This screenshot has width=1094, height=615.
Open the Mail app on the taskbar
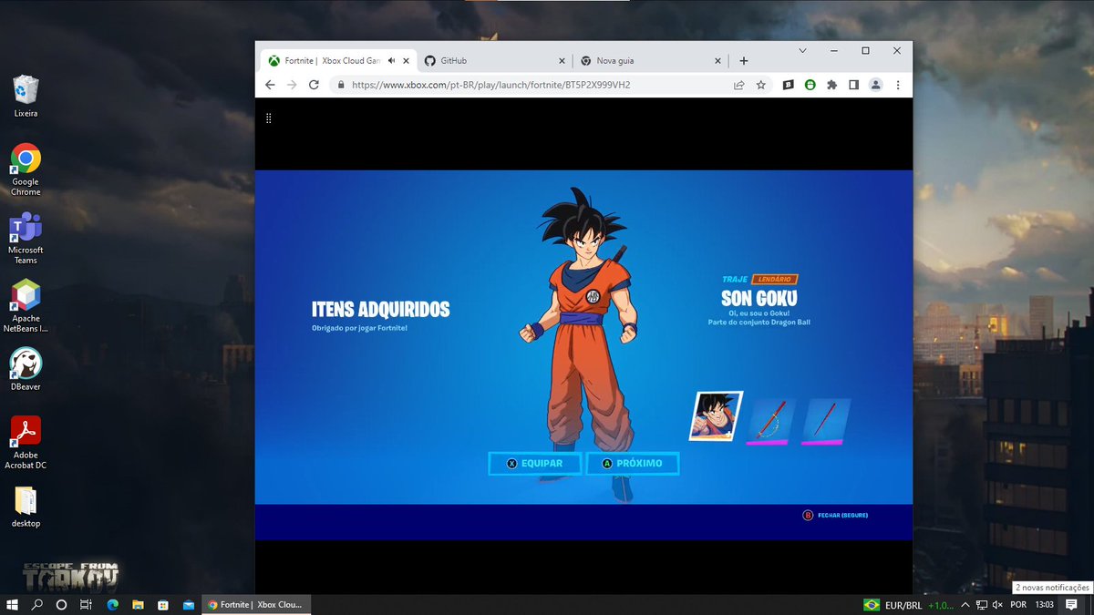(188, 604)
